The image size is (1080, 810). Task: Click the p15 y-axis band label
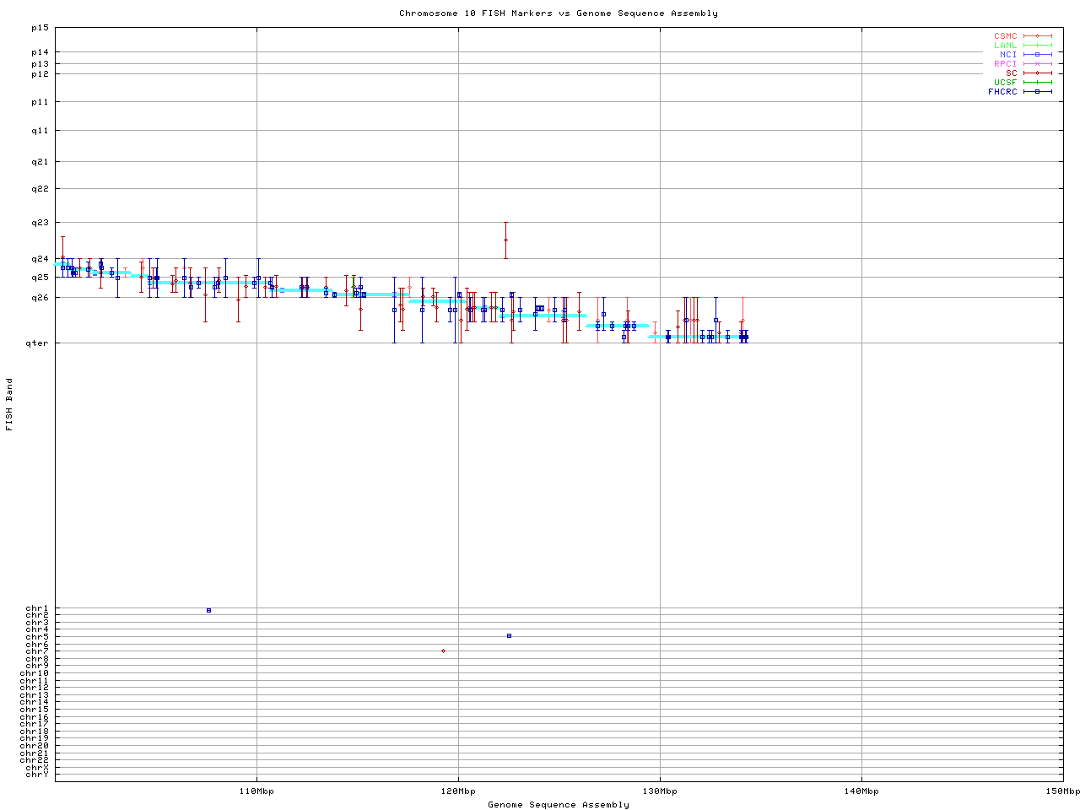40,28
